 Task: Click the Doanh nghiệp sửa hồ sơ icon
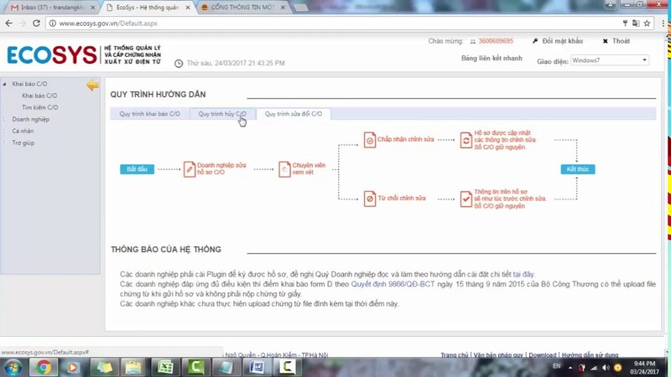click(x=190, y=169)
